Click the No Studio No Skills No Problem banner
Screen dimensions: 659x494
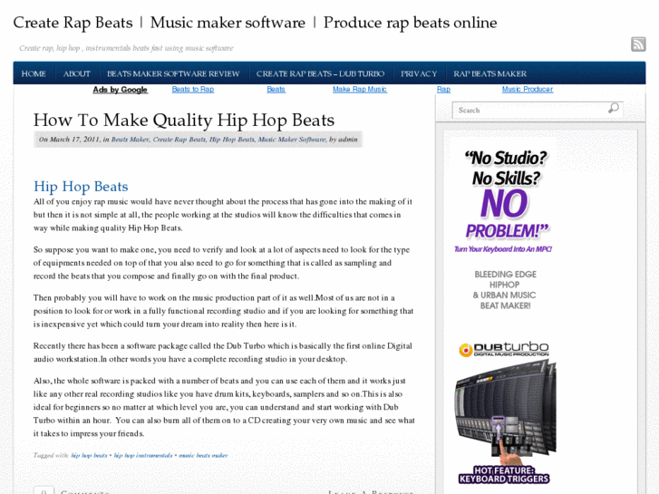506,194
